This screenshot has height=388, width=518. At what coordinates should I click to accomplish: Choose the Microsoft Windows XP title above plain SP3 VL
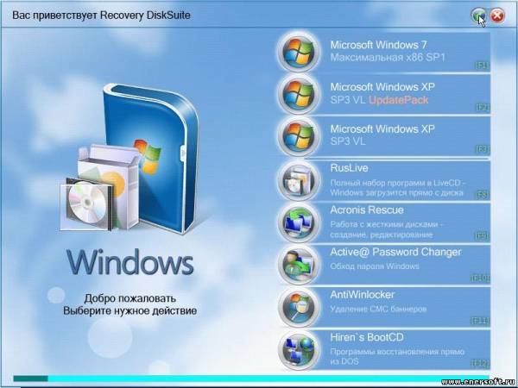pyautogui.click(x=382, y=128)
